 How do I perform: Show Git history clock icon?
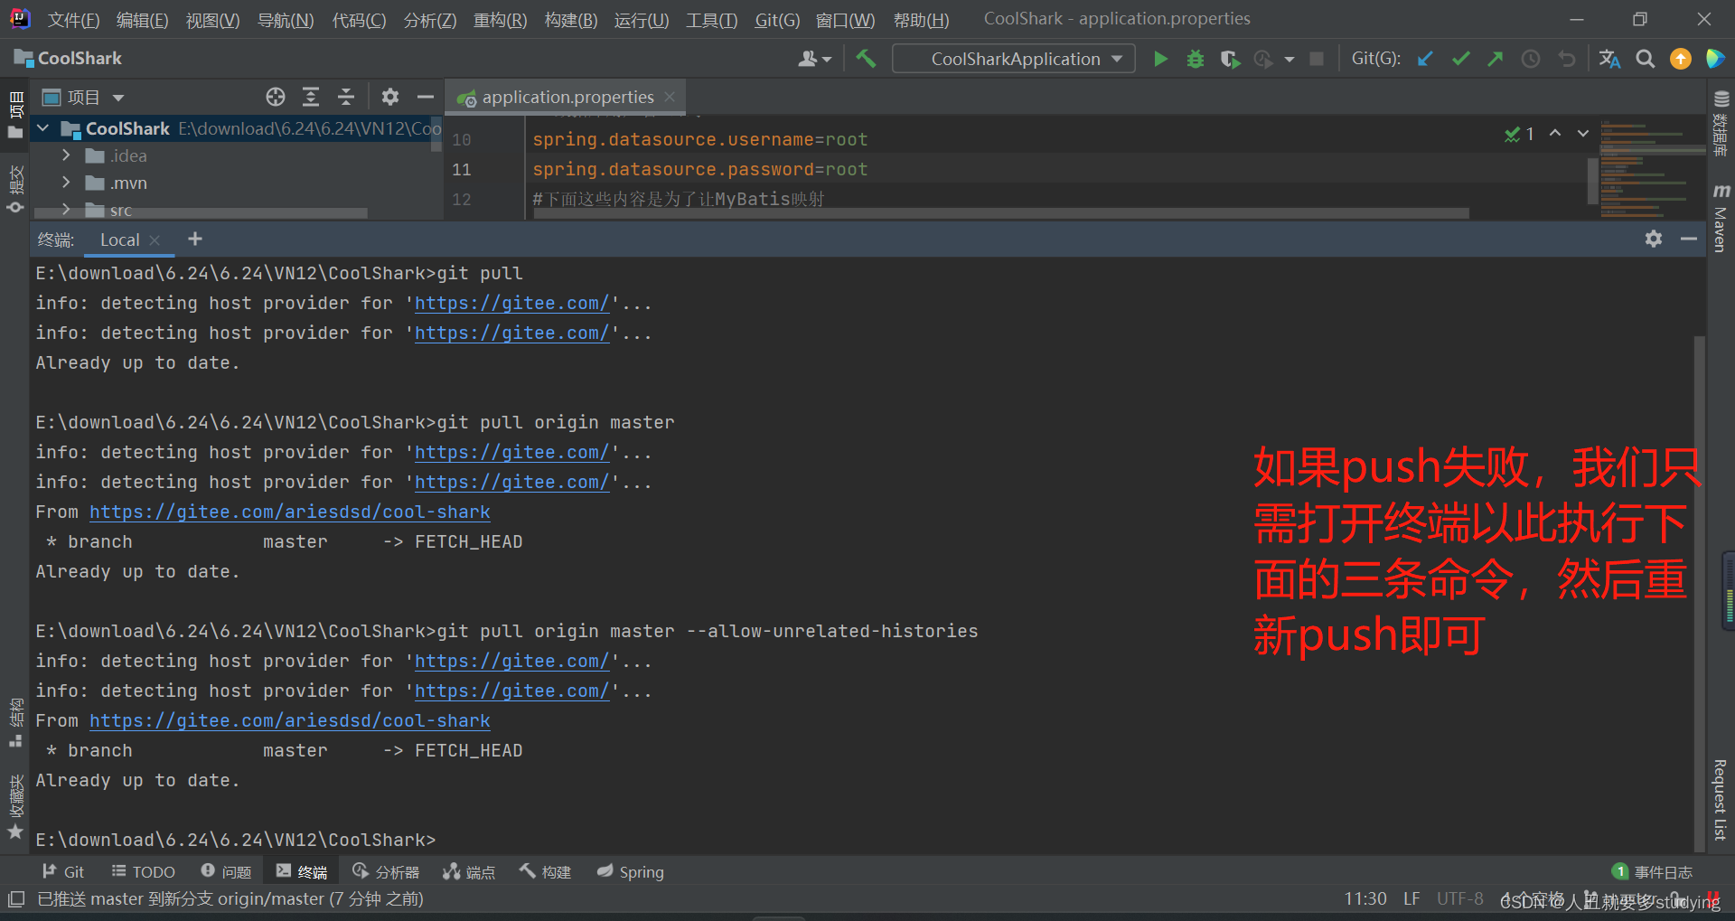click(x=1531, y=59)
